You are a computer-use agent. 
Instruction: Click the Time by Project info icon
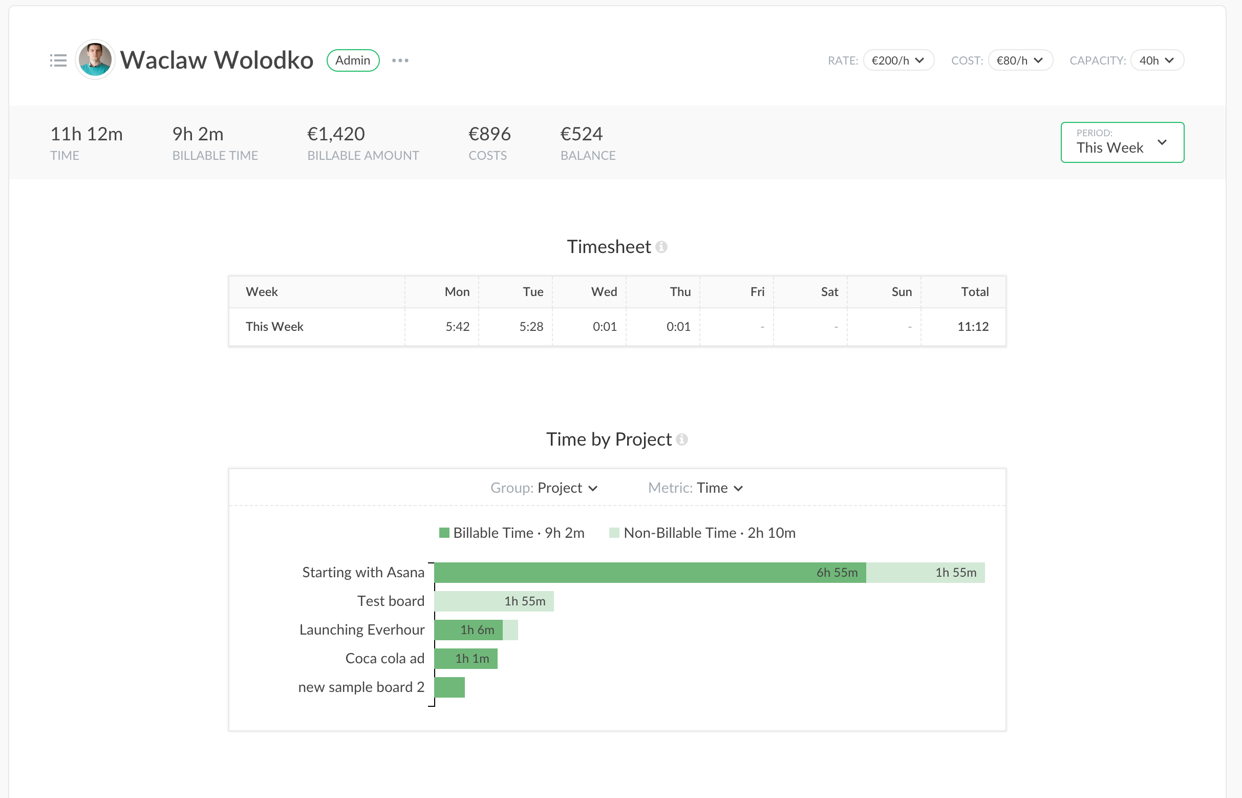(x=682, y=439)
